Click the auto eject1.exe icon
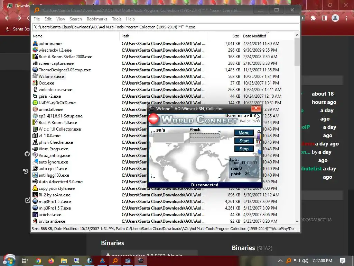 [35, 169]
